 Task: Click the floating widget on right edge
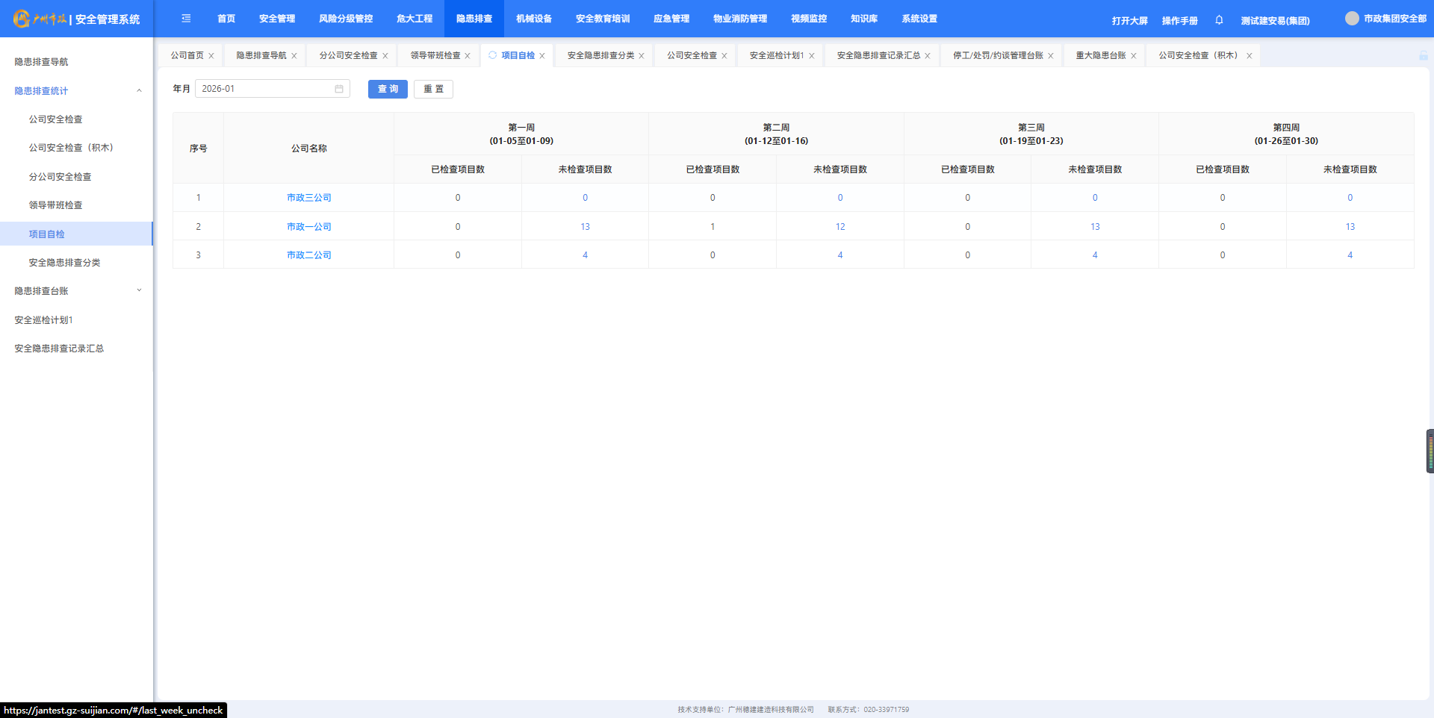click(1430, 451)
